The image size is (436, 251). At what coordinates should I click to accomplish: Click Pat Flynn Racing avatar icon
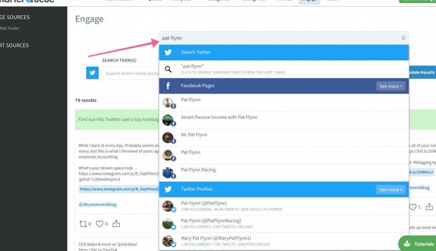168,173
